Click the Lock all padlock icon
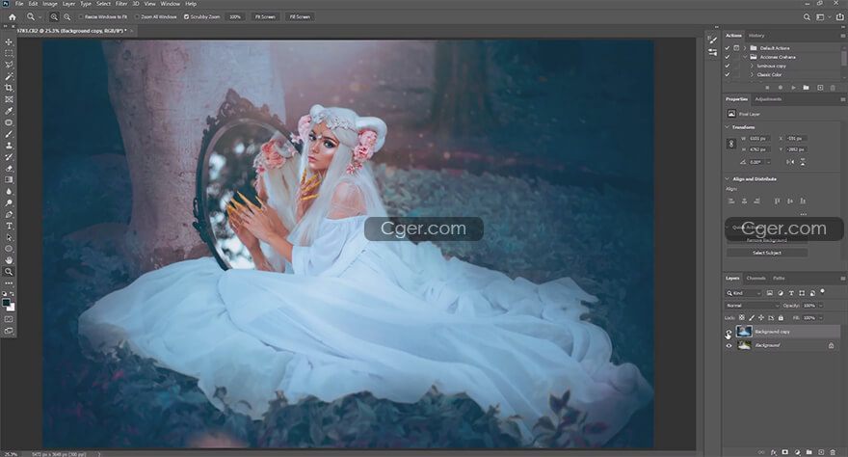Viewport: 848px width, 457px height. tap(781, 318)
